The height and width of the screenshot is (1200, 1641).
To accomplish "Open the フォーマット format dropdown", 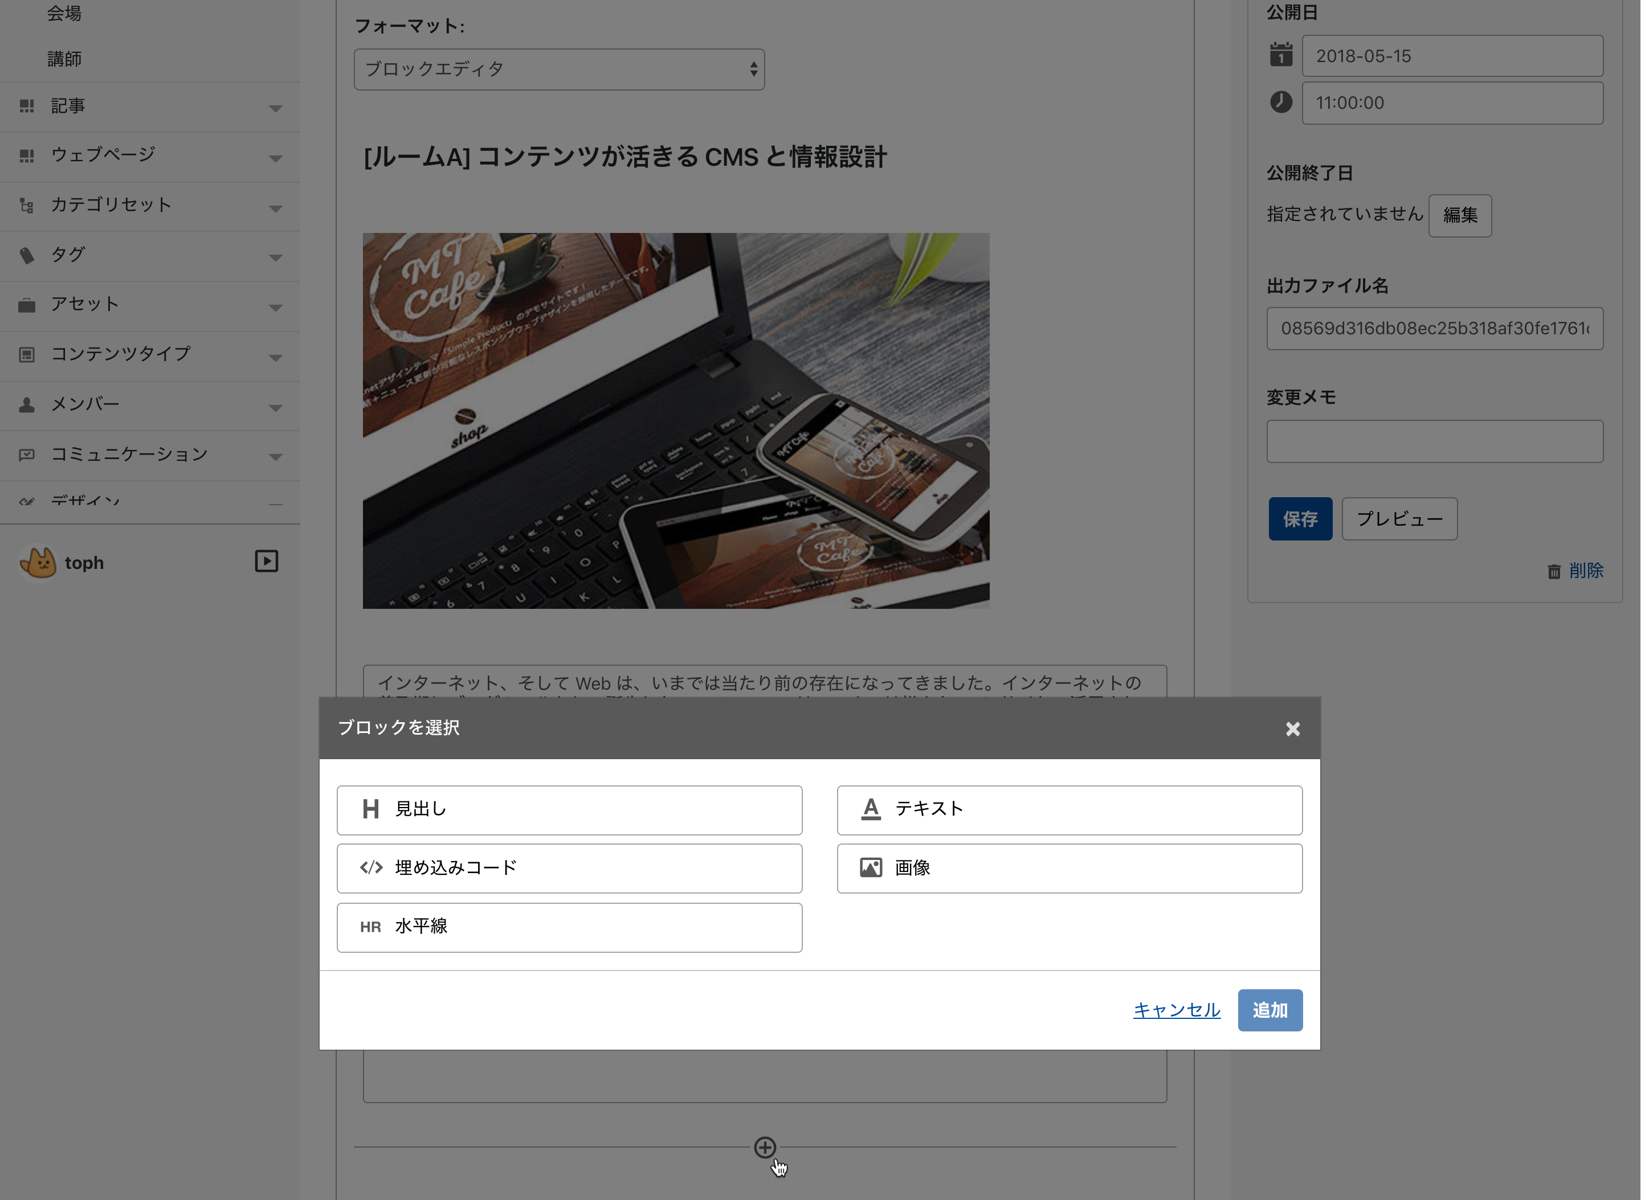I will (559, 69).
